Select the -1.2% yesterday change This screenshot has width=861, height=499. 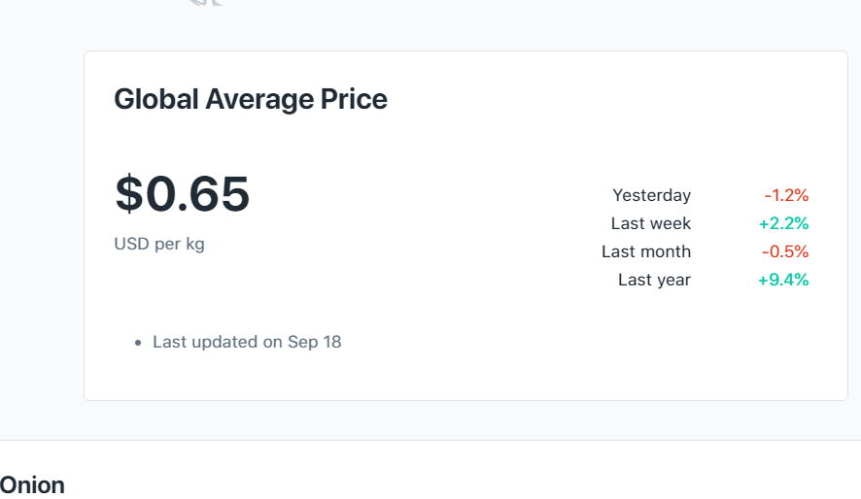click(786, 195)
